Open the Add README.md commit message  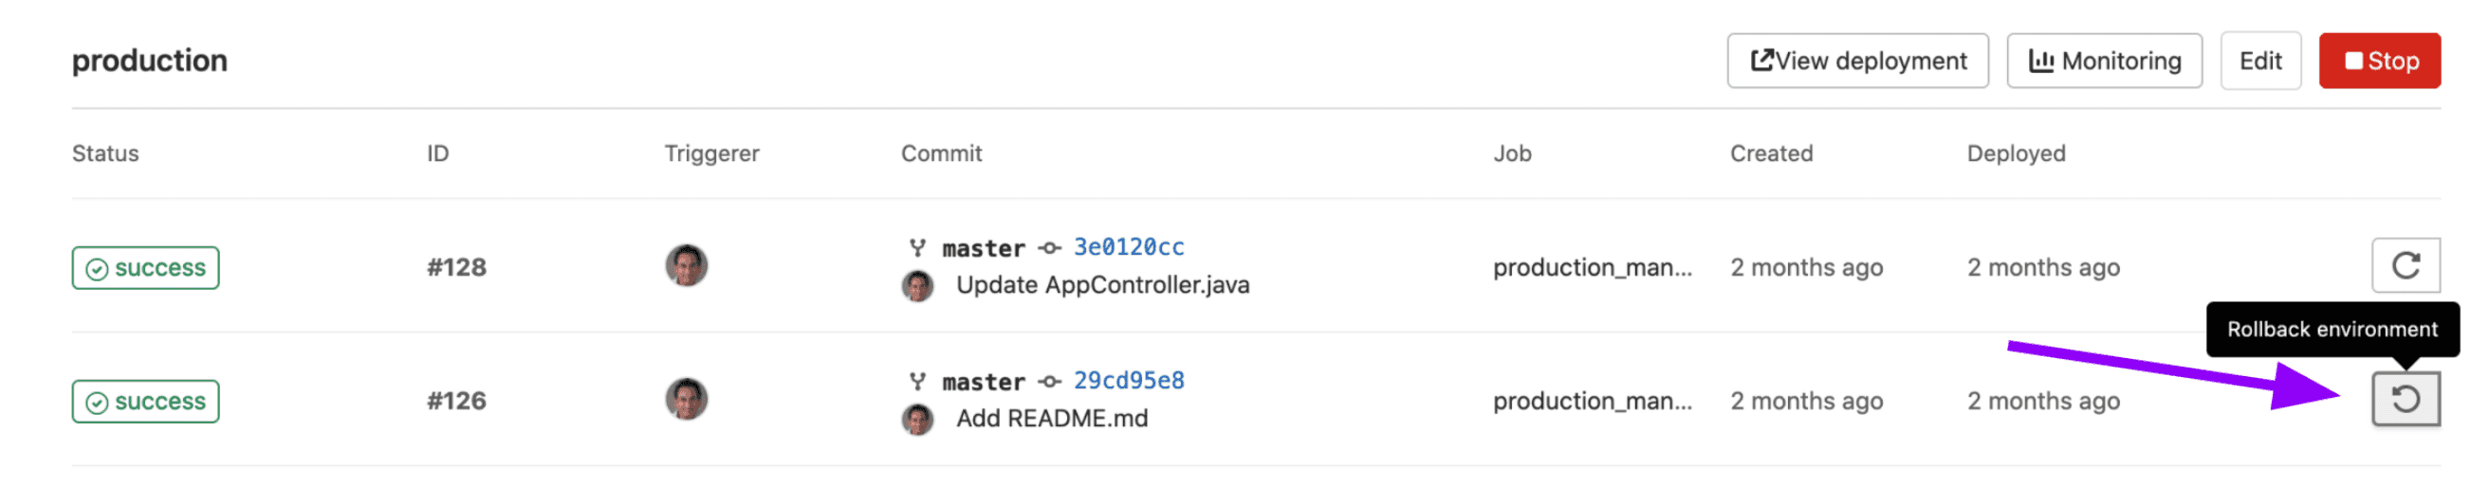[1052, 420]
